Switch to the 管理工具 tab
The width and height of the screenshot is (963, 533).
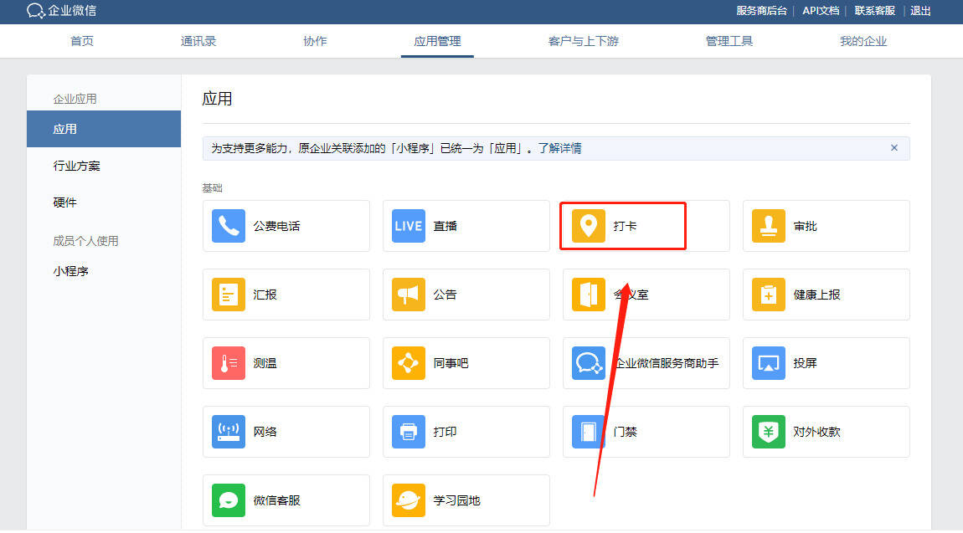pos(729,41)
